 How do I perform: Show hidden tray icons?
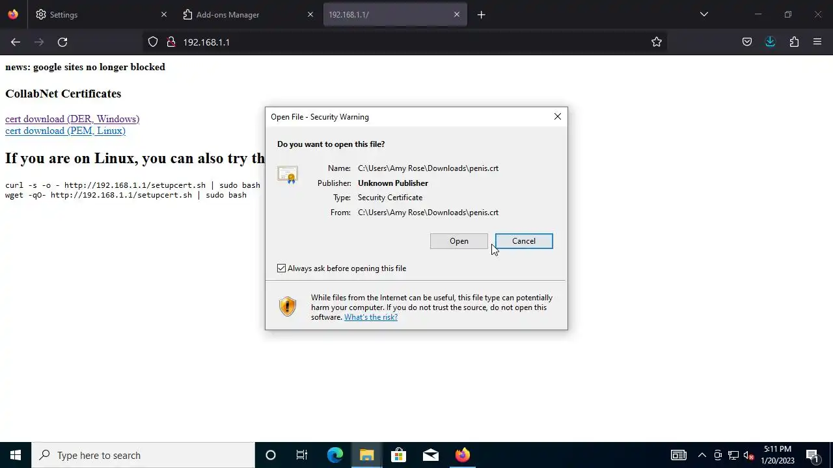pyautogui.click(x=702, y=455)
